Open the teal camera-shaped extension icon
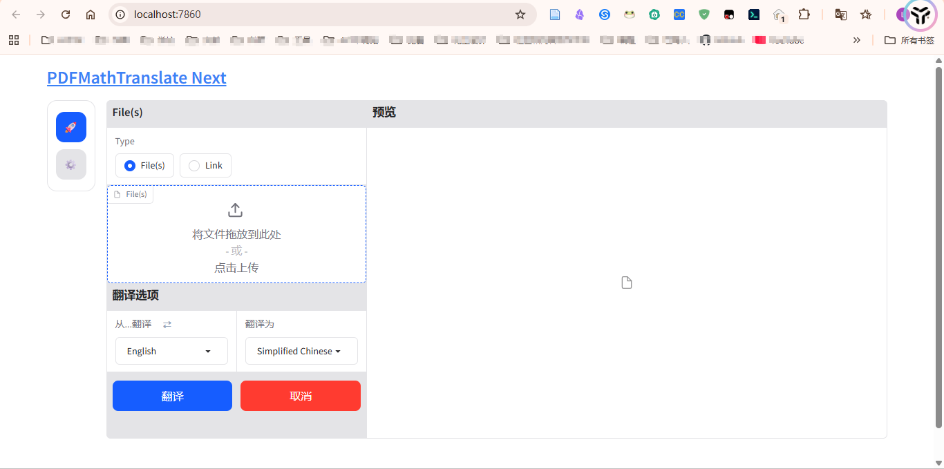This screenshot has width=944, height=469. pos(654,15)
